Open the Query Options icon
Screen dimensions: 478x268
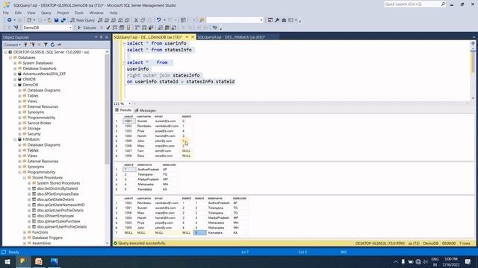click(122, 28)
